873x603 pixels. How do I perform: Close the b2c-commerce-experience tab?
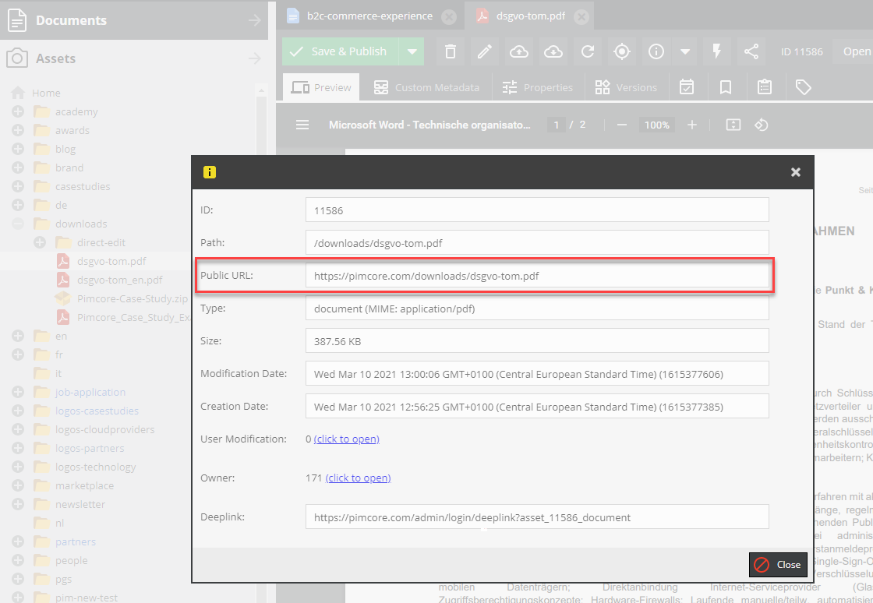pos(449,16)
